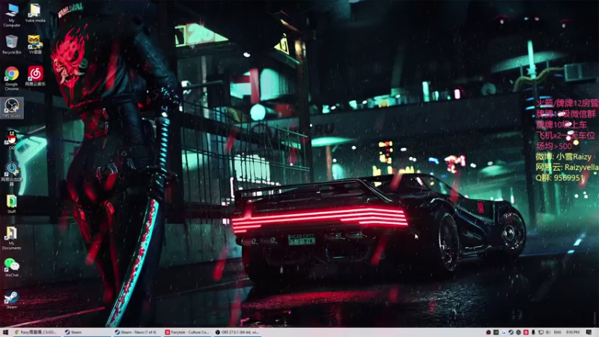Select the WeChat desktop shortcut

(12, 267)
